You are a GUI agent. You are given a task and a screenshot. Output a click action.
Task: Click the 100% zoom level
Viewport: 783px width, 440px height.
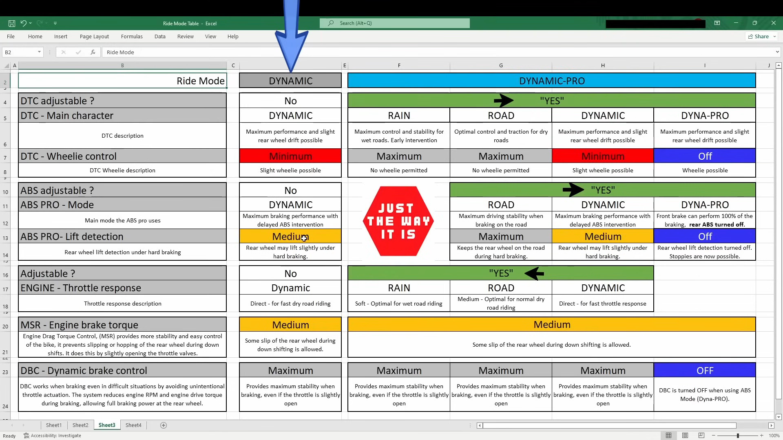click(x=774, y=436)
